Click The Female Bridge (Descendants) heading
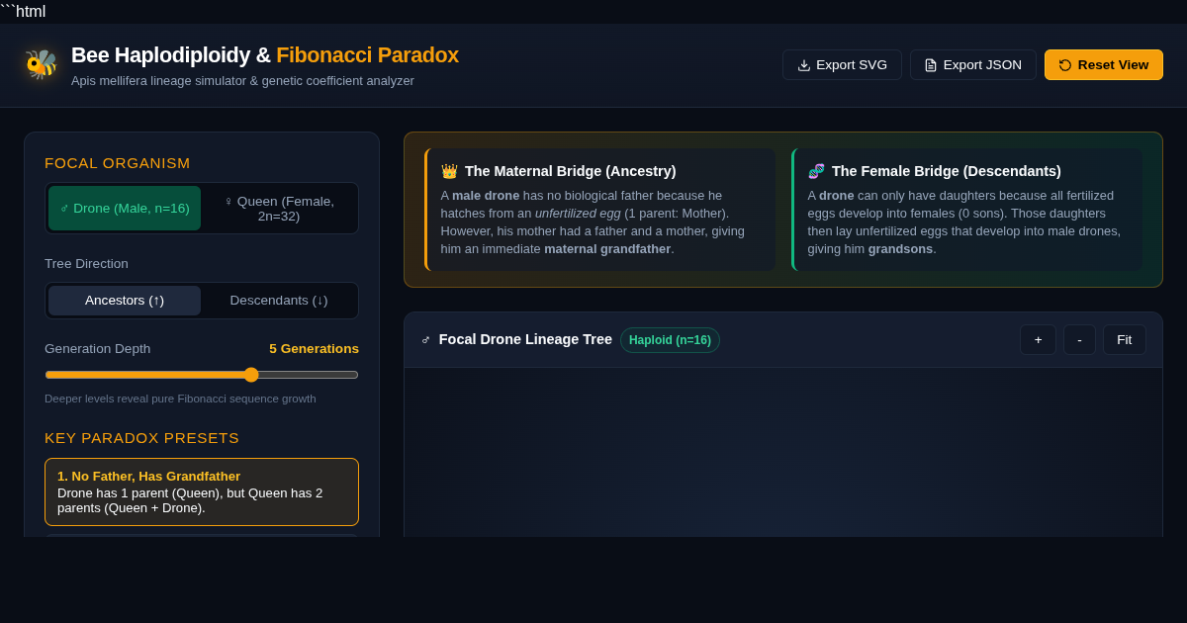 (x=947, y=171)
